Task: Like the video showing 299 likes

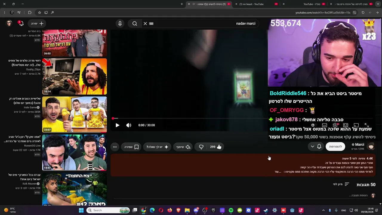Action: click(215, 147)
